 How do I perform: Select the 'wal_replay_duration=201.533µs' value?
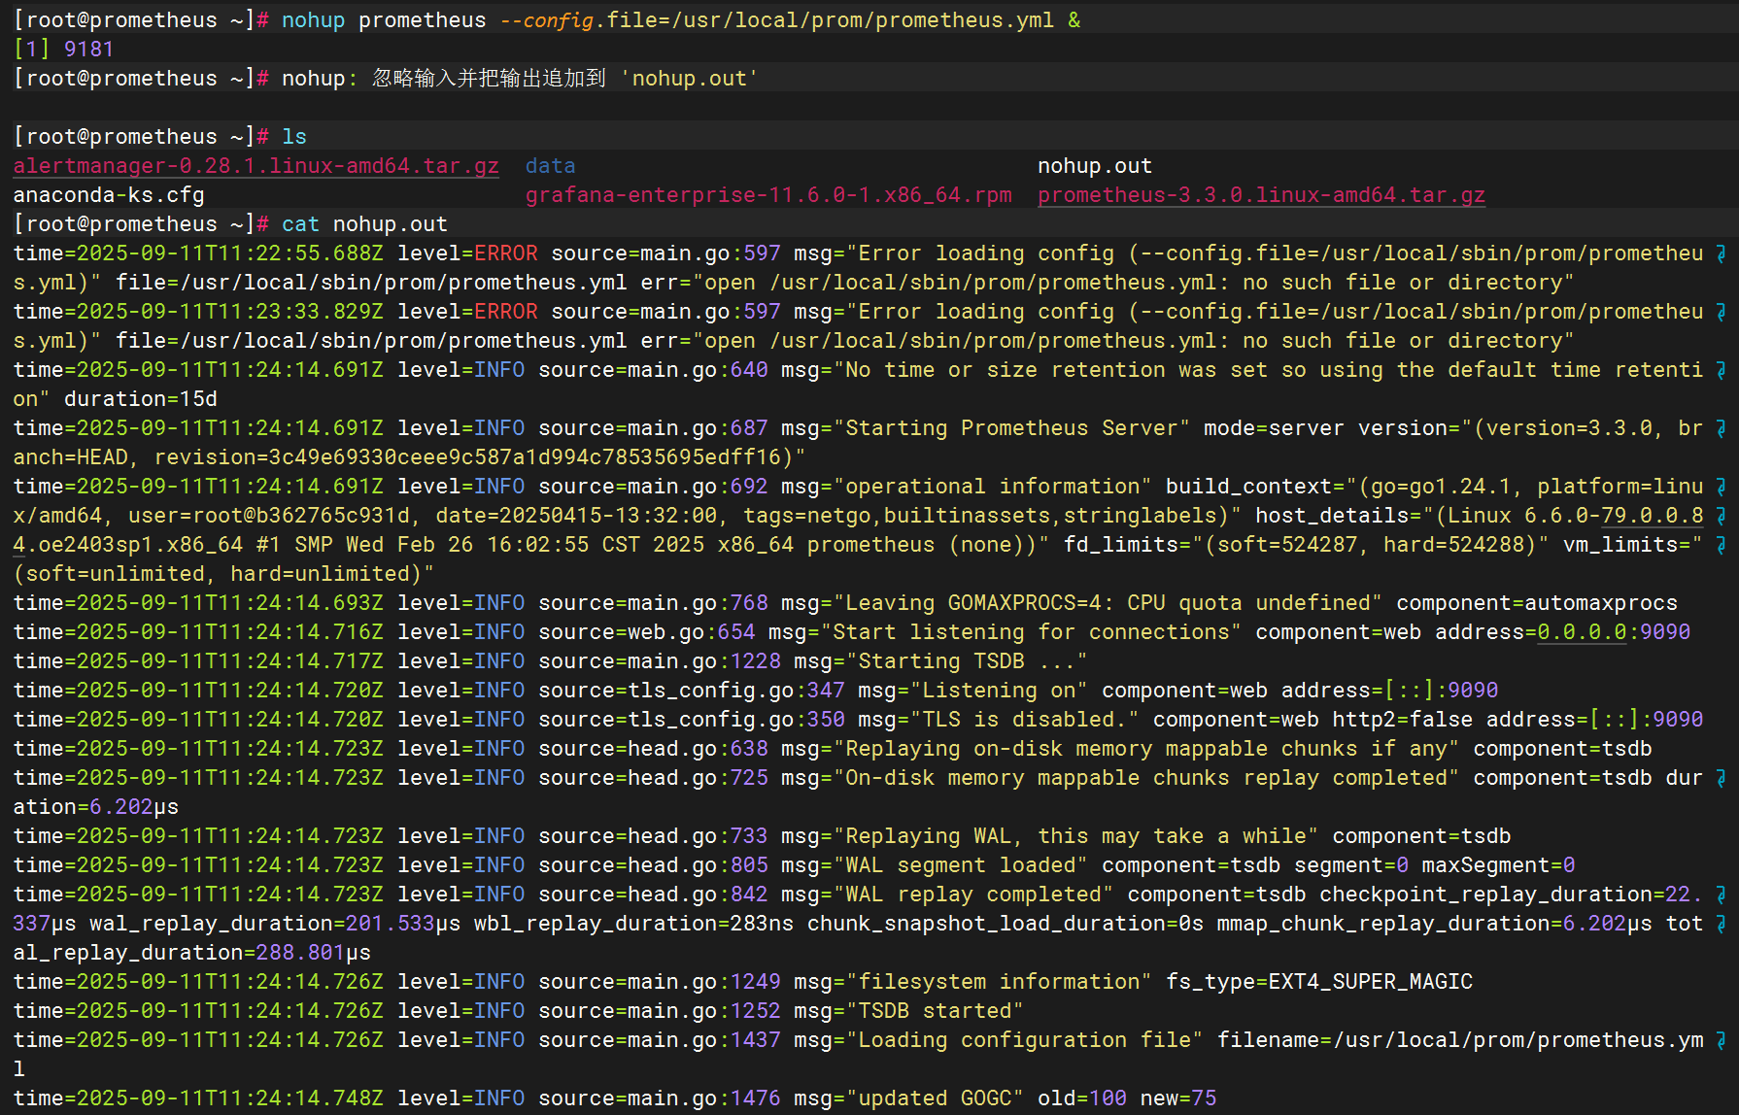(275, 924)
